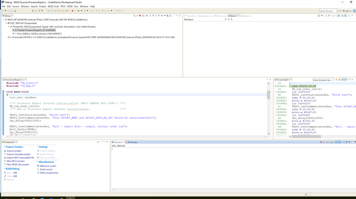Click the source editor vertical scrollbar thumb

pyautogui.click(x=269, y=95)
